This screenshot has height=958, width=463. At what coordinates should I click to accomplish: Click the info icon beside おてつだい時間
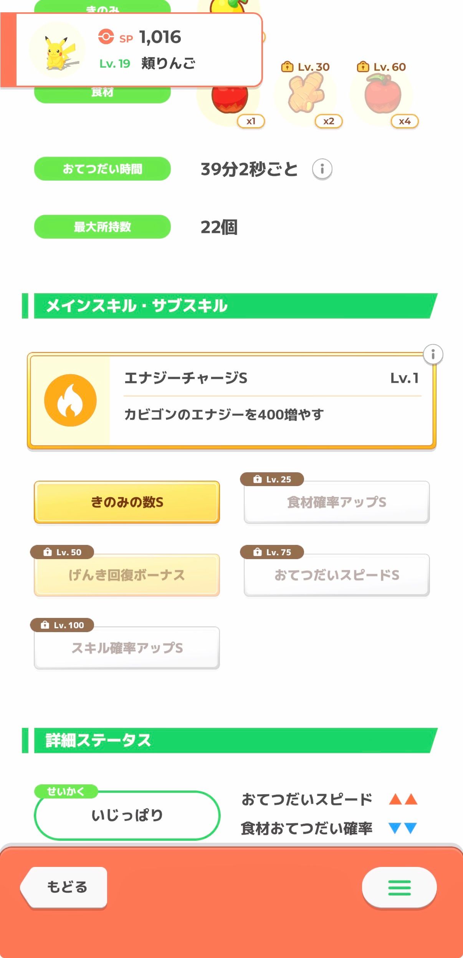pos(322,169)
